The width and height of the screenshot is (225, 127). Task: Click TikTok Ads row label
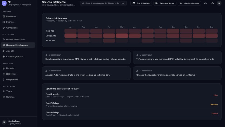pos(51,40)
